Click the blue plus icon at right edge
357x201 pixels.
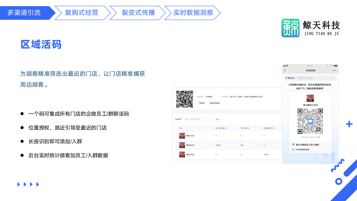pos(349,124)
